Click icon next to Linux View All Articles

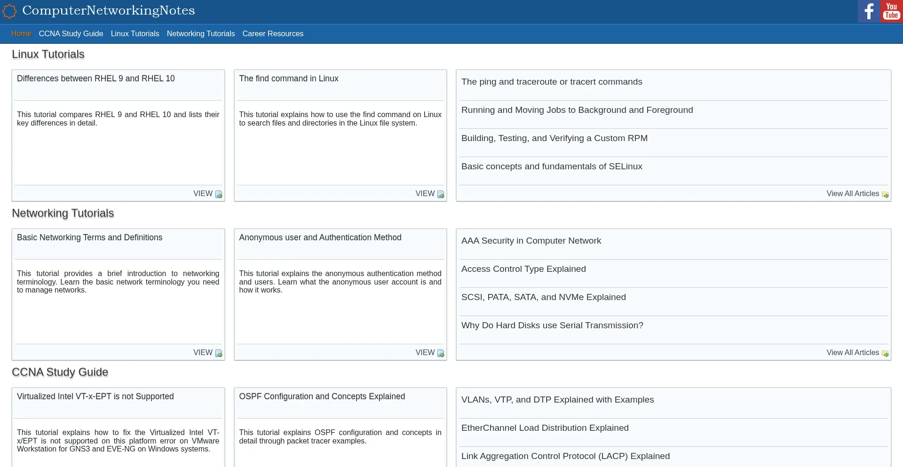[885, 194]
